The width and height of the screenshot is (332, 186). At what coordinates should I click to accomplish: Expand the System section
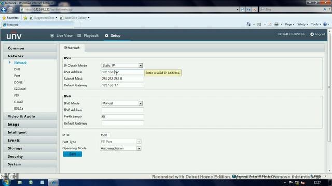(x=30, y=164)
